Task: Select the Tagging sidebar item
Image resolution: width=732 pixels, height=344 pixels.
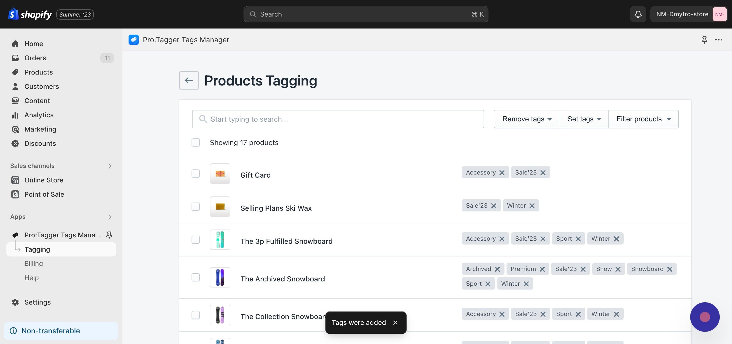Action: point(61,249)
